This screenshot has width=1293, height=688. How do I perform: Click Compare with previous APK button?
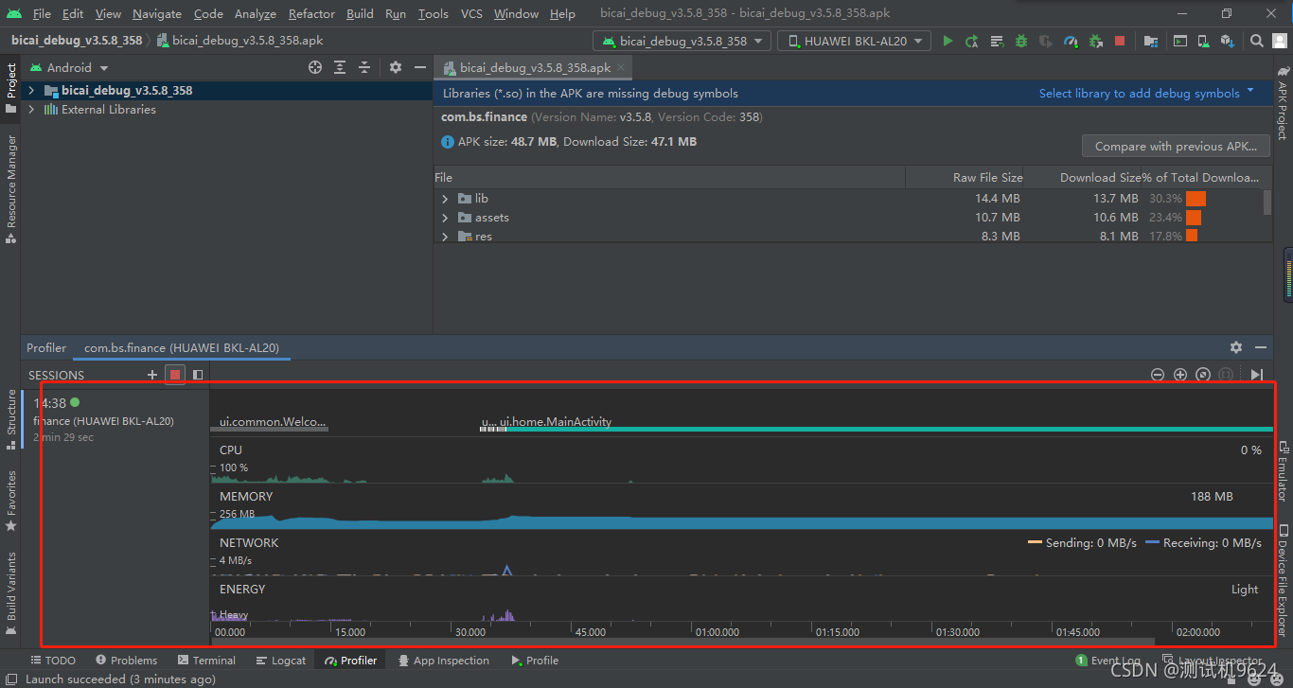point(1176,146)
